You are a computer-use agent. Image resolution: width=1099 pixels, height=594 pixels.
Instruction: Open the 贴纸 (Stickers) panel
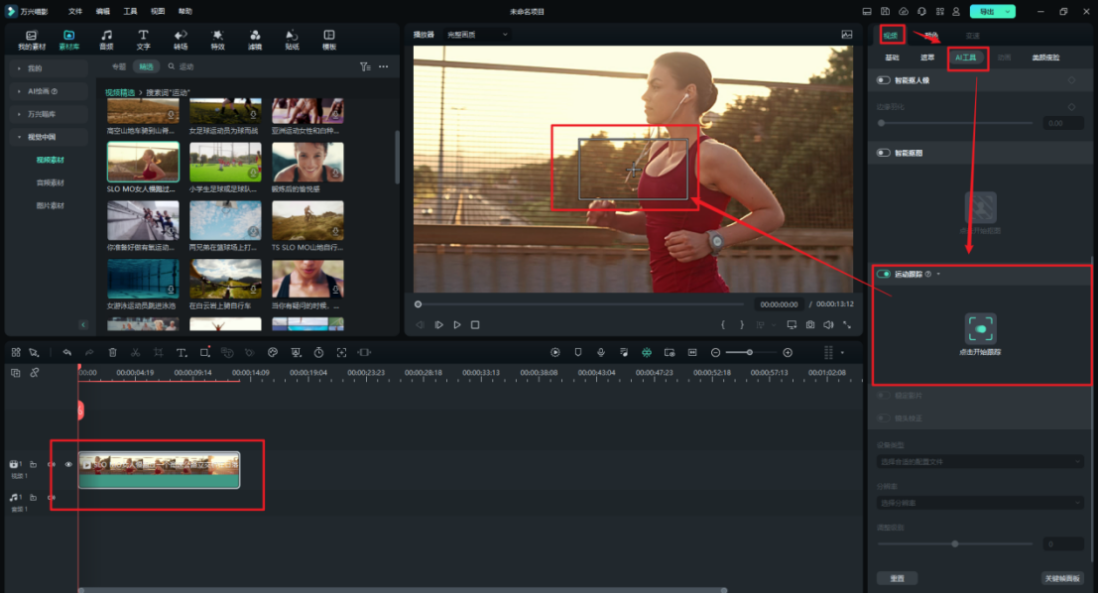pos(293,40)
